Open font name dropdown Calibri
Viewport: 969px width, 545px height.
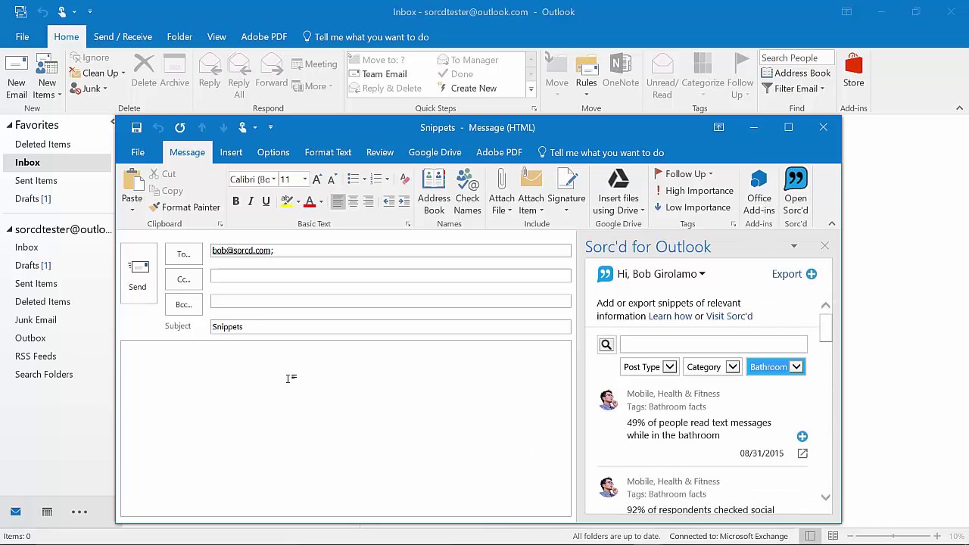pos(273,179)
